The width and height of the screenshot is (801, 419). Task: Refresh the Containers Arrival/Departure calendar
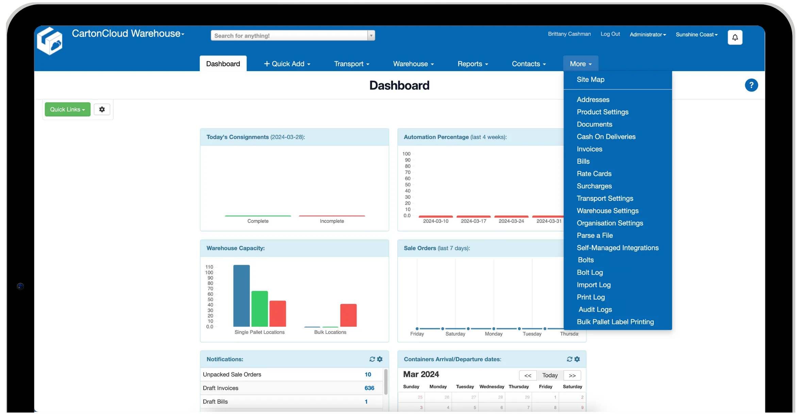click(569, 359)
